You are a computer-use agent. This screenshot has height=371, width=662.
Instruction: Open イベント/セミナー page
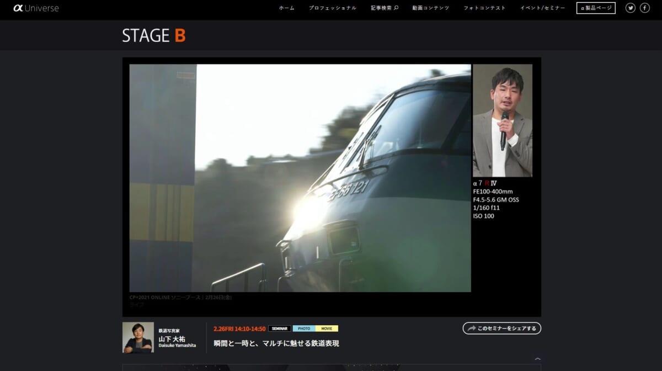coord(542,8)
